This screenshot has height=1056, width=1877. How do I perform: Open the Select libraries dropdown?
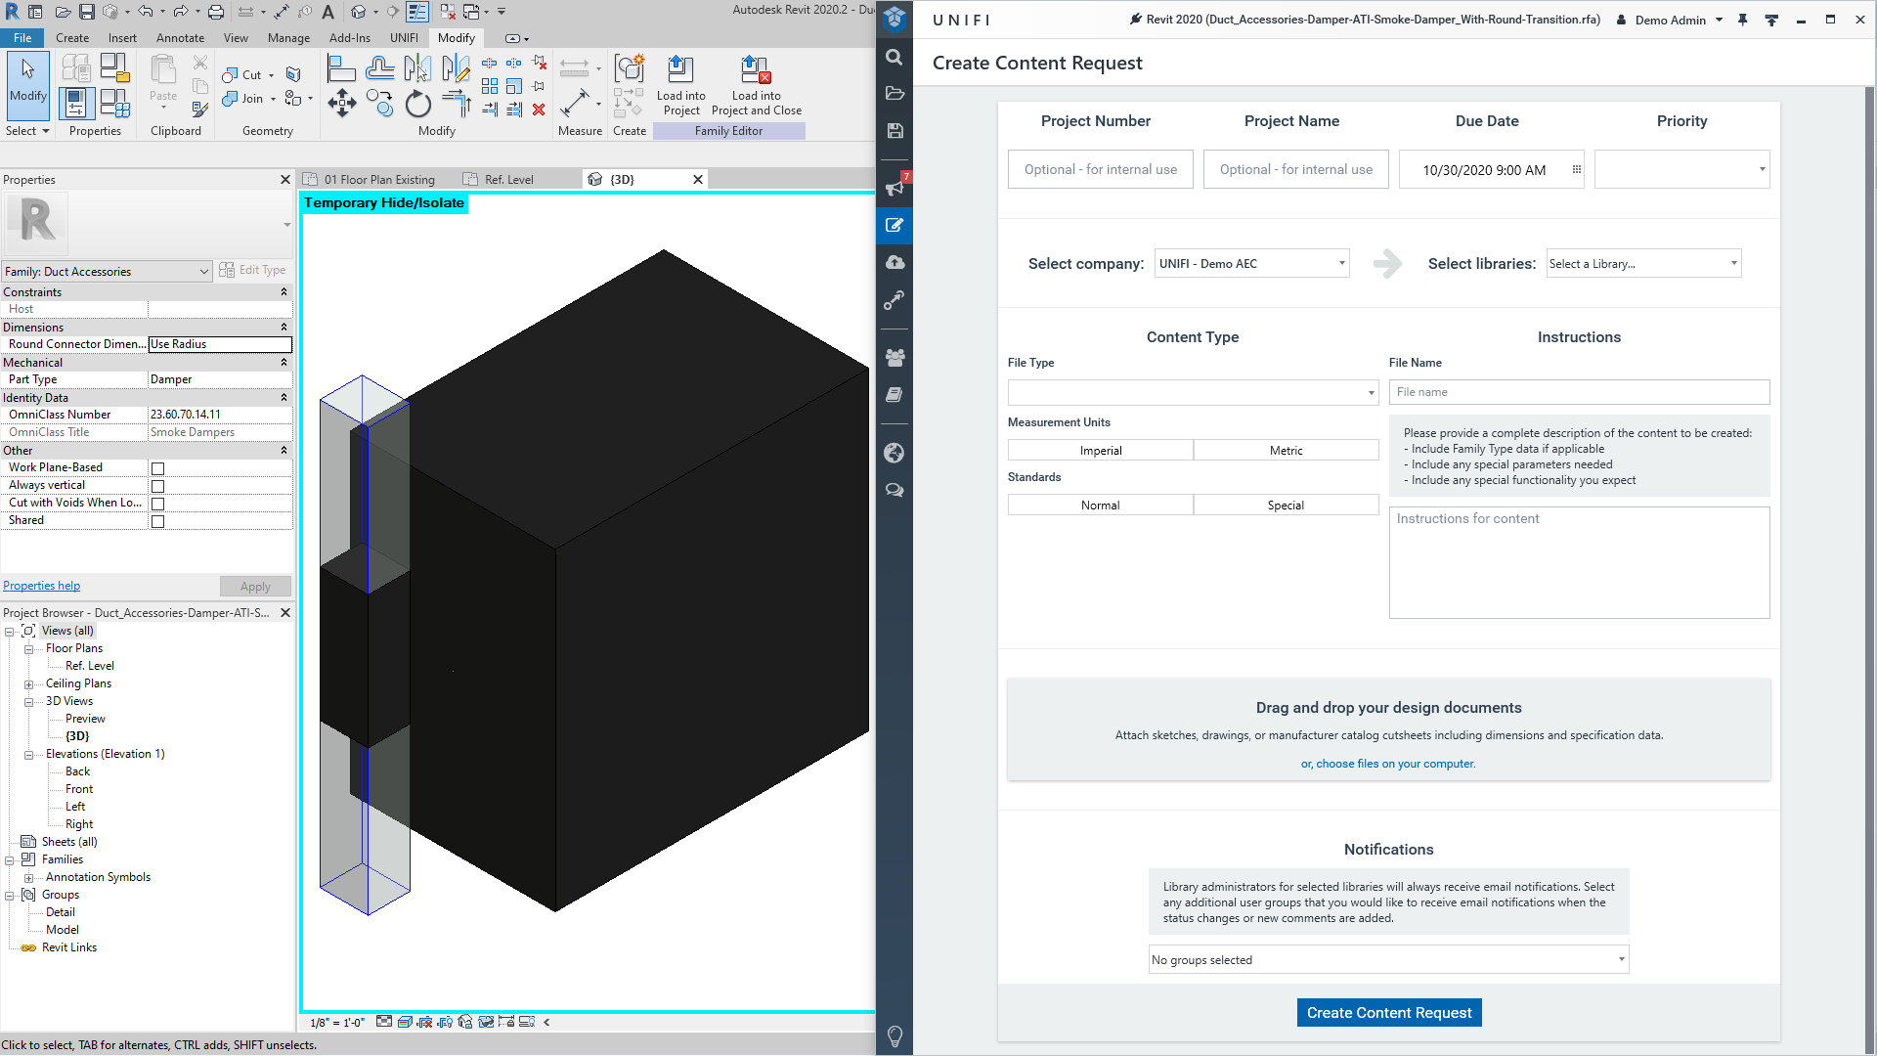point(1642,264)
